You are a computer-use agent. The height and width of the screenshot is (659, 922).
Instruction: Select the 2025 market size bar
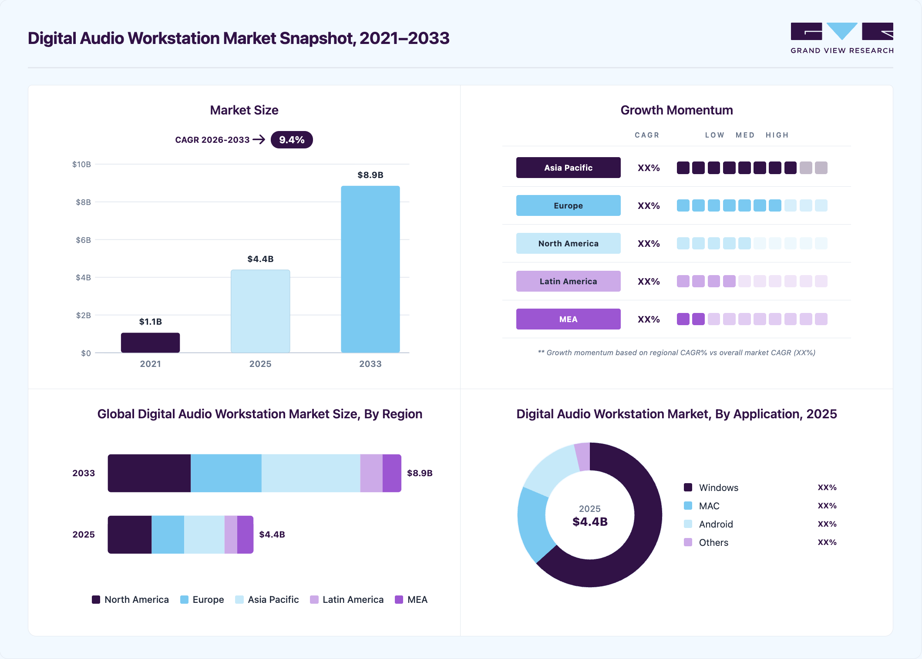point(260,311)
